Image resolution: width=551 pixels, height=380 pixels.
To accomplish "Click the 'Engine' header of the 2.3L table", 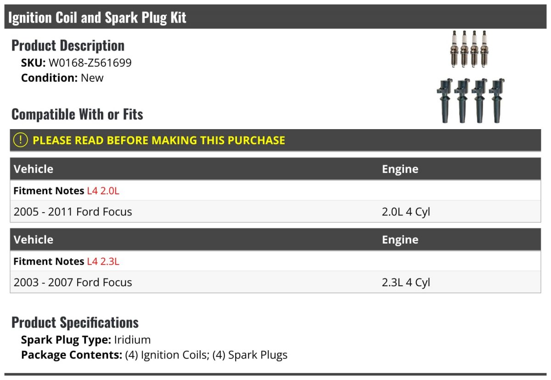I will tap(400, 240).
